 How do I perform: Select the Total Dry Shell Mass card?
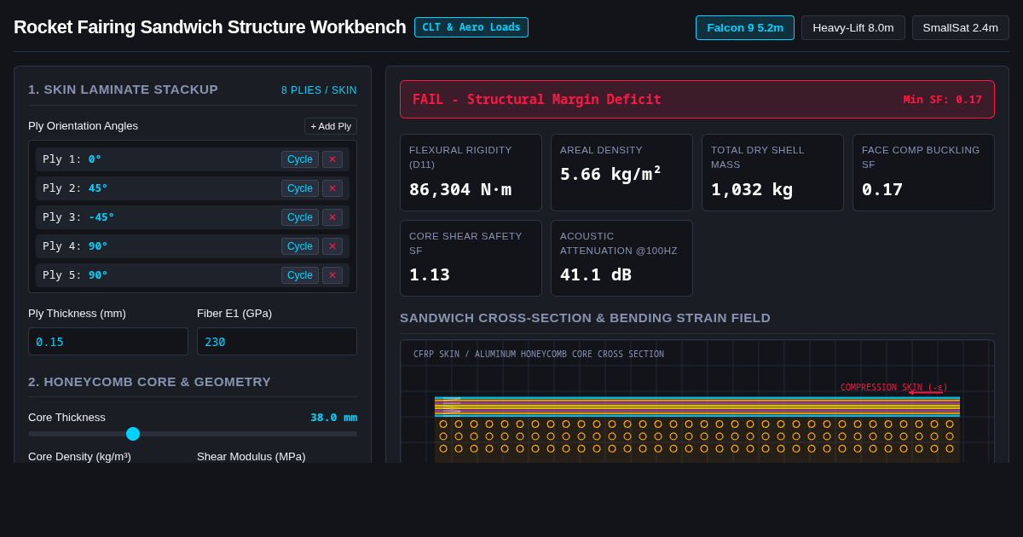coord(772,172)
